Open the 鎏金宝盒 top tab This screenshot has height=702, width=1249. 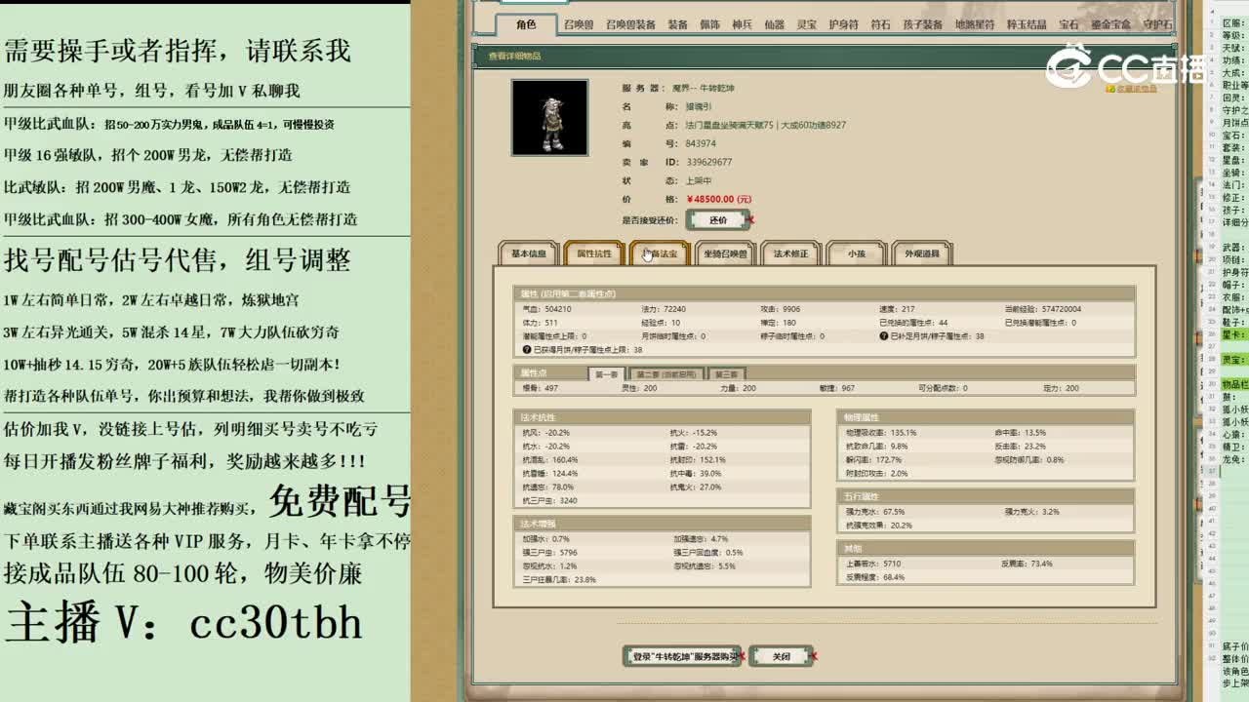click(x=1110, y=25)
